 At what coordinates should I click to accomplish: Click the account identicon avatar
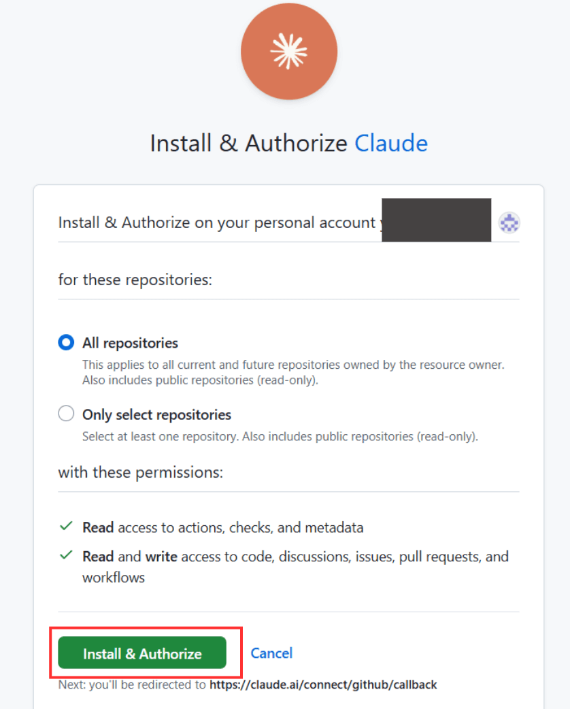[509, 222]
